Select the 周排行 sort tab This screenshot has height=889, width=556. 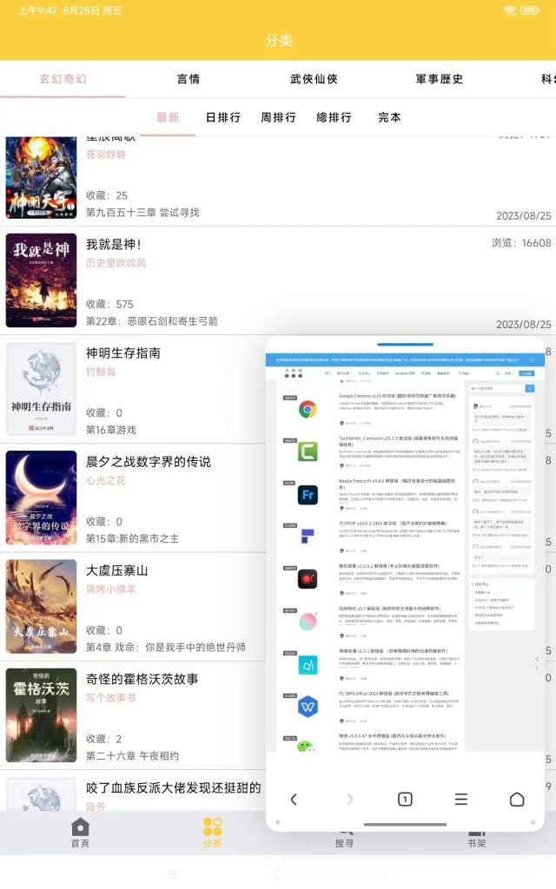coord(278,117)
